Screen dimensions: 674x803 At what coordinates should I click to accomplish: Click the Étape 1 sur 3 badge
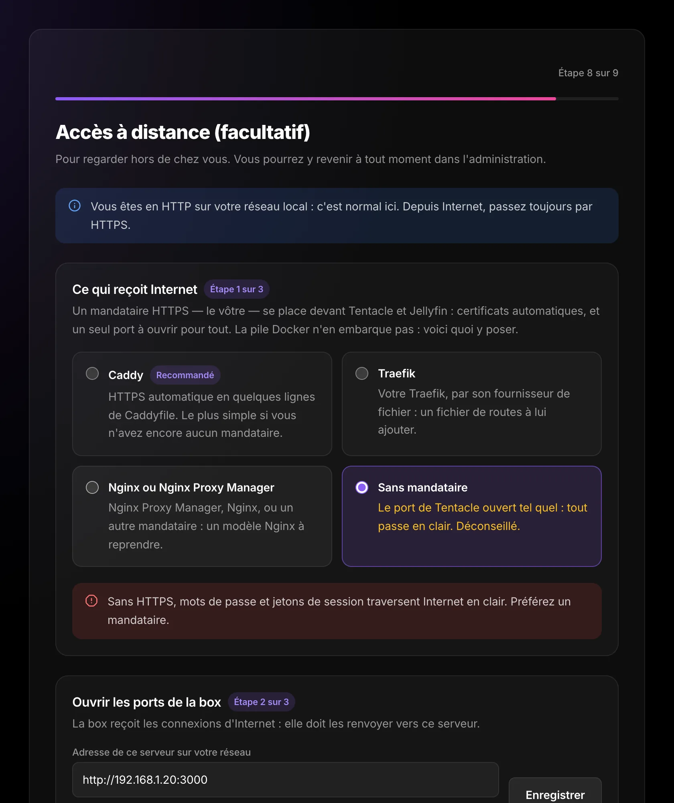pyautogui.click(x=237, y=289)
